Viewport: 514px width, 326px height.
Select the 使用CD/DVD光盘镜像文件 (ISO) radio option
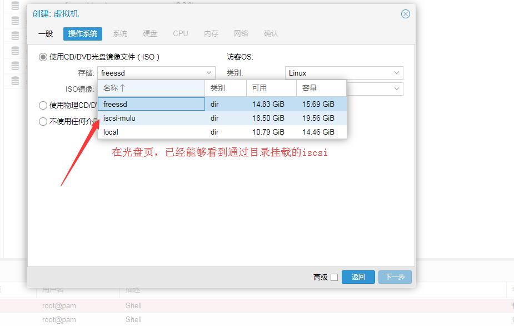point(43,57)
